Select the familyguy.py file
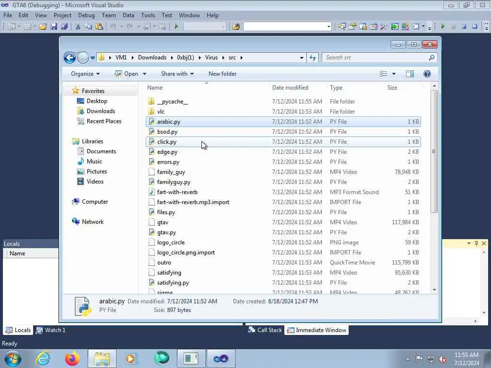The width and height of the screenshot is (491, 368). tap(283, 182)
